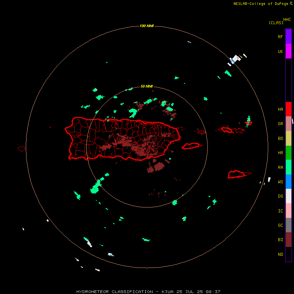The width and height of the screenshot is (294, 294).
Task: Click the BD legend label
Action: coord(280,139)
